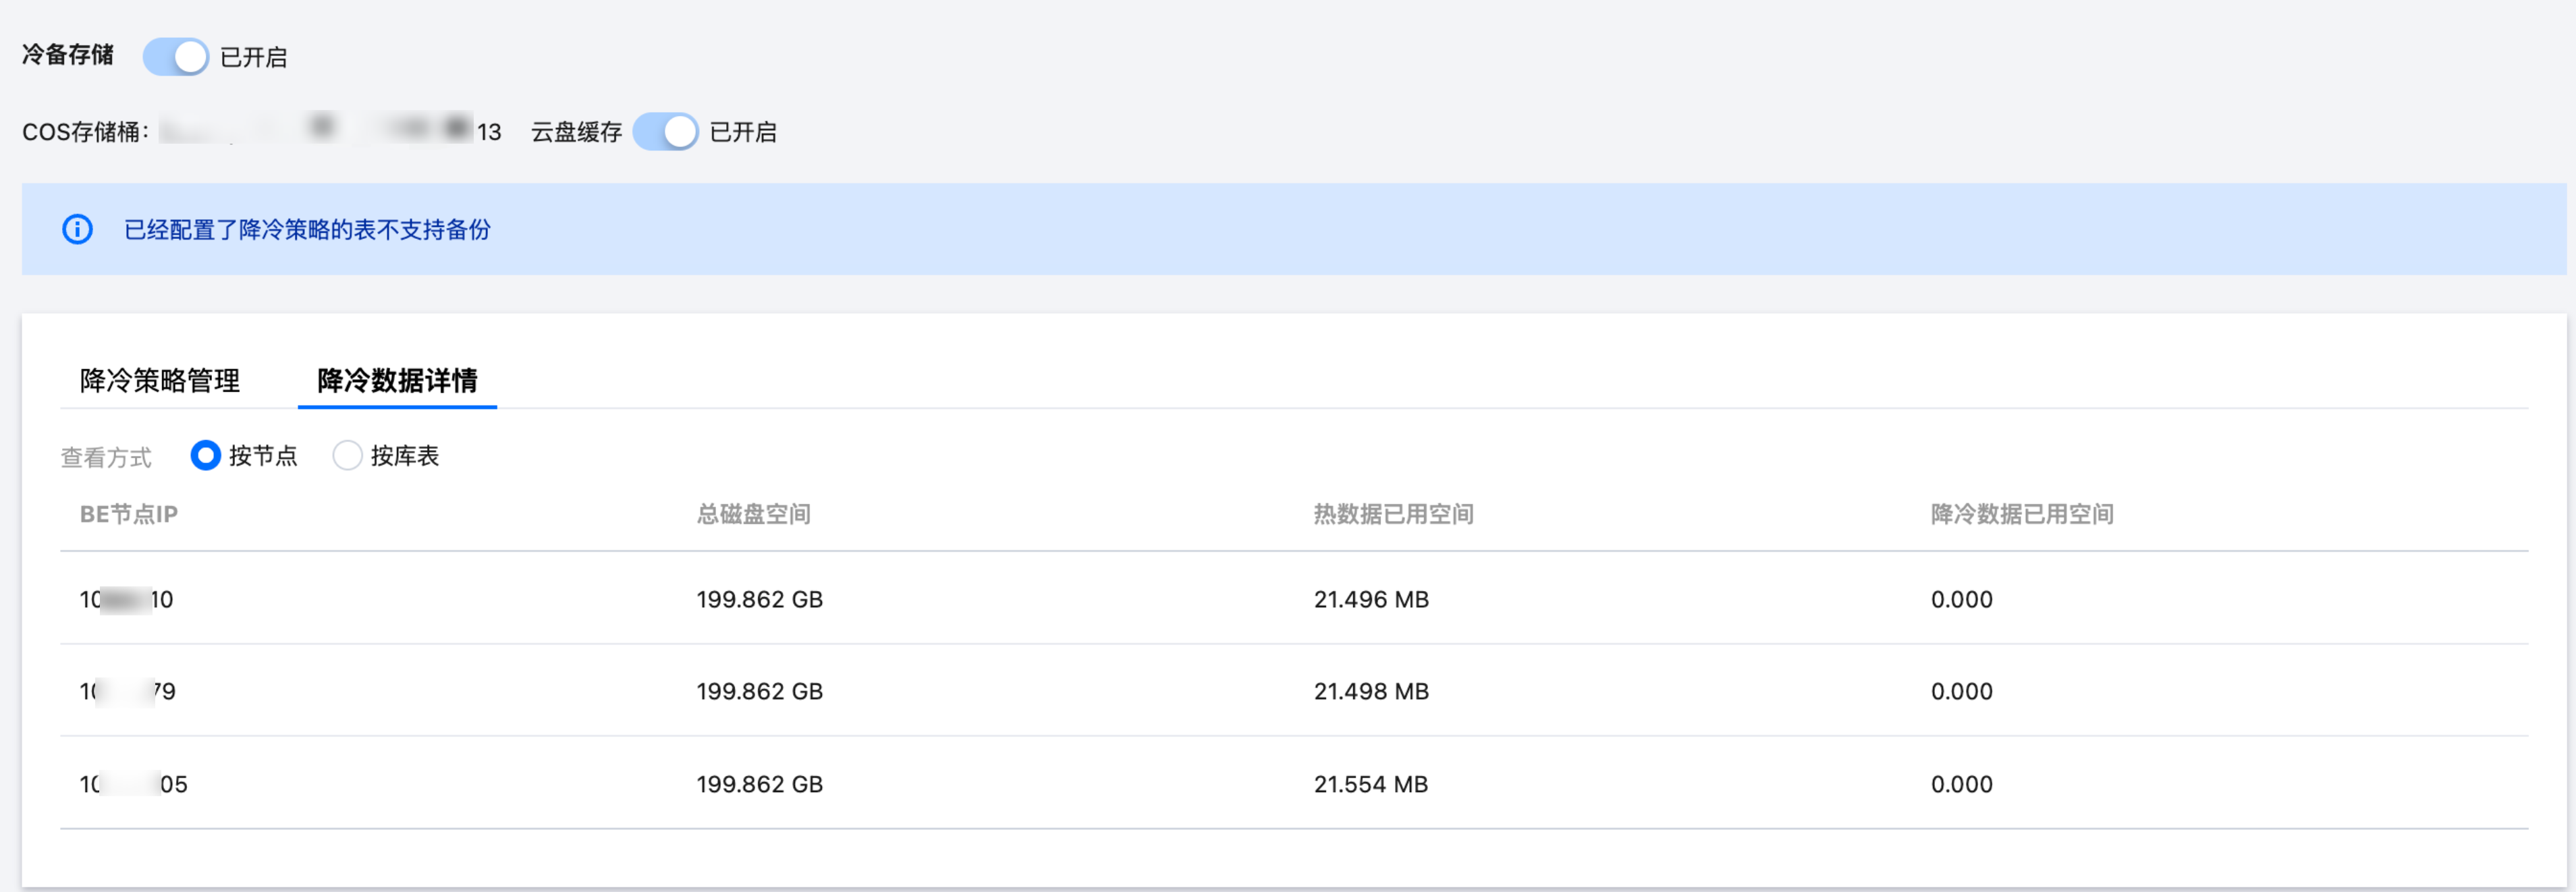Click the info icon in blue banner
The image size is (2576, 892).
pos(77,229)
